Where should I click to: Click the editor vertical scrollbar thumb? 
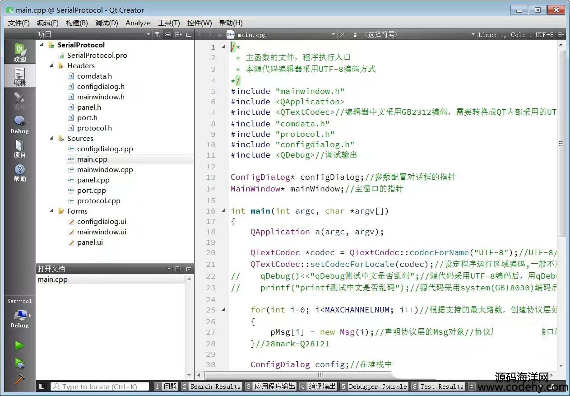561,144
